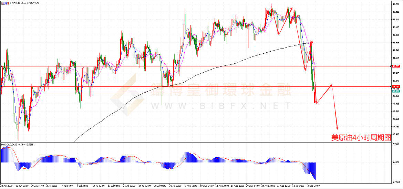Viewport: 403px width, 189px height.
Task: Click the small chart icon beside the USOIL title
Action: point(3,3)
